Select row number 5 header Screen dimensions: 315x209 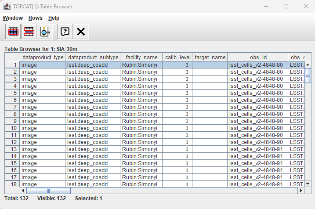(x=12, y=93)
